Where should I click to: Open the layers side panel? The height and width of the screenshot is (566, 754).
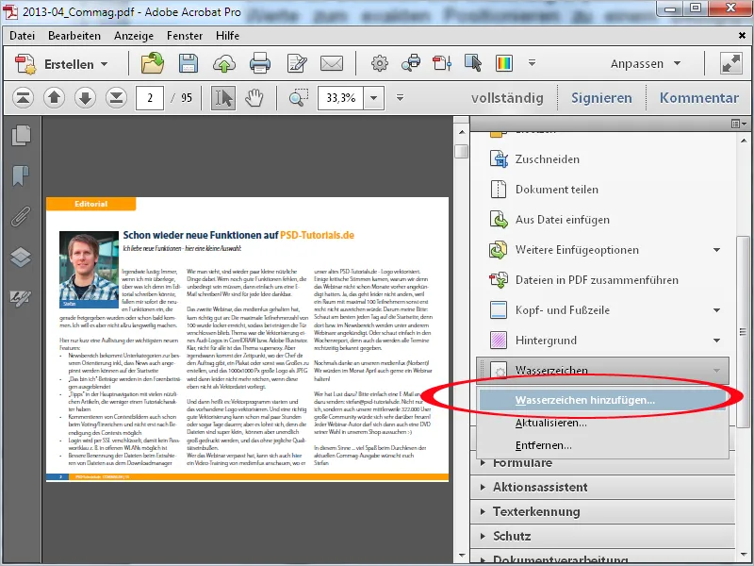(x=21, y=257)
